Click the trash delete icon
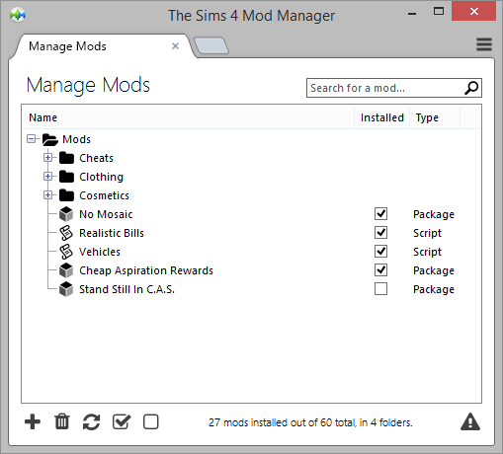This screenshot has width=503, height=454. coord(62,421)
